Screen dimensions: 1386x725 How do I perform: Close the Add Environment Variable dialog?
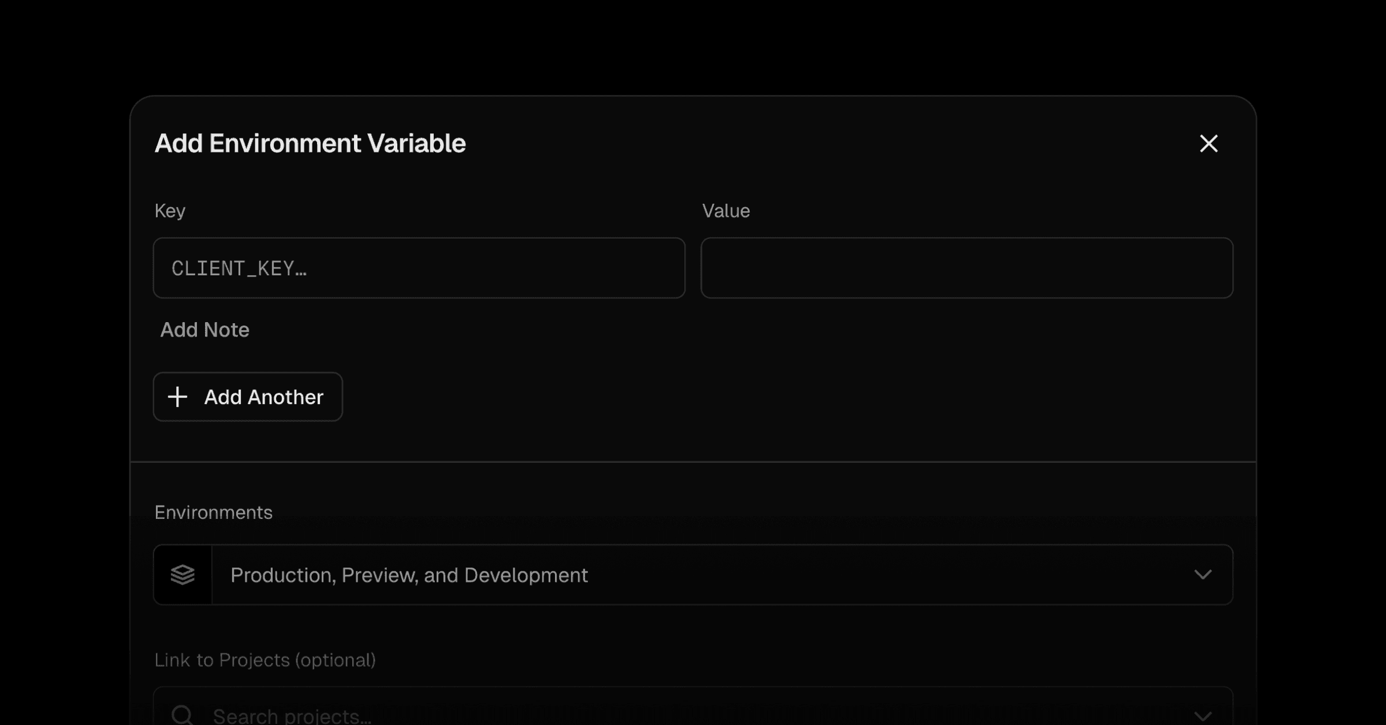tap(1208, 144)
